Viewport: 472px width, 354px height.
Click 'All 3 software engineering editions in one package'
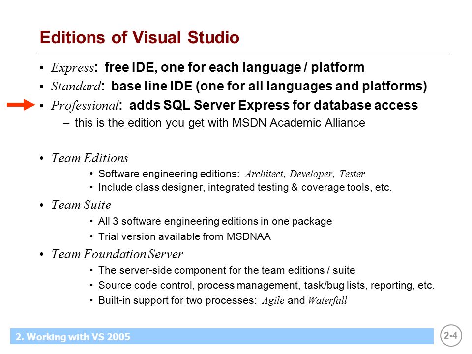215,222
